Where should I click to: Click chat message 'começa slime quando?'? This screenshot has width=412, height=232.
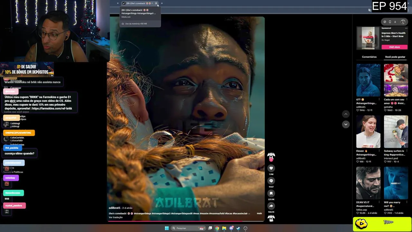19,153
